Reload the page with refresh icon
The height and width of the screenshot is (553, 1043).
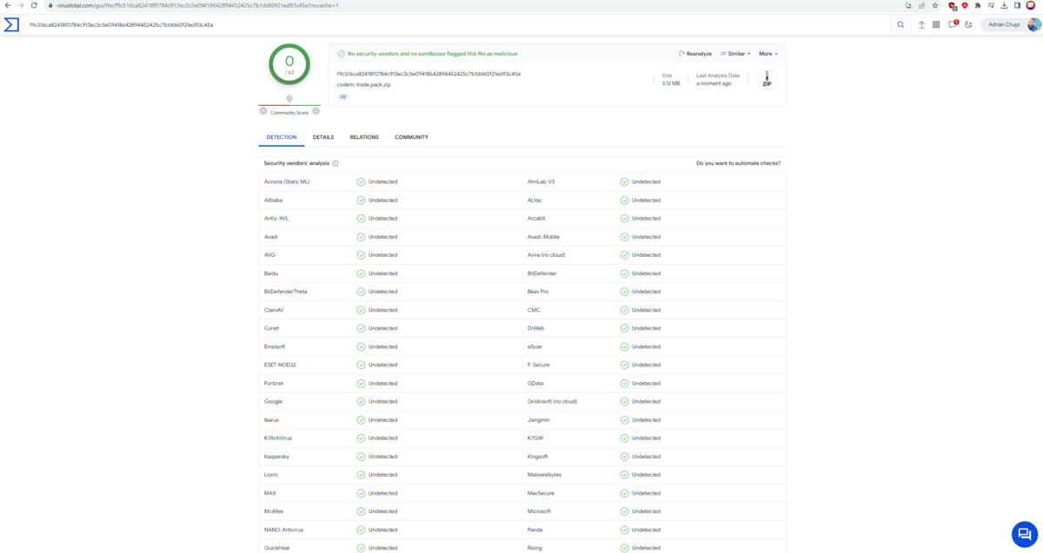[x=35, y=5]
